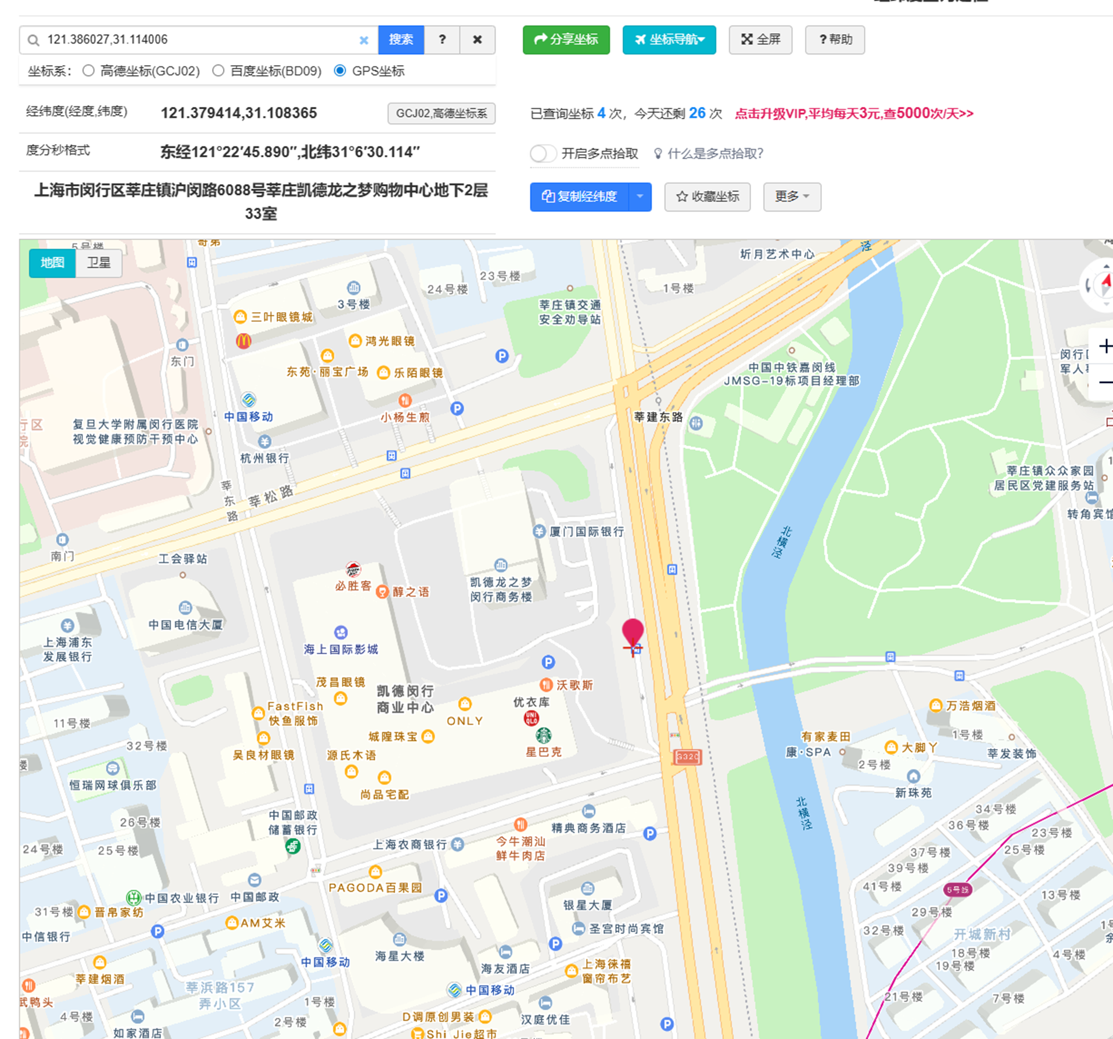Screen dimensions: 1113x1039
Task: Switch to the 卫星 map view tab
Action: coord(99,263)
